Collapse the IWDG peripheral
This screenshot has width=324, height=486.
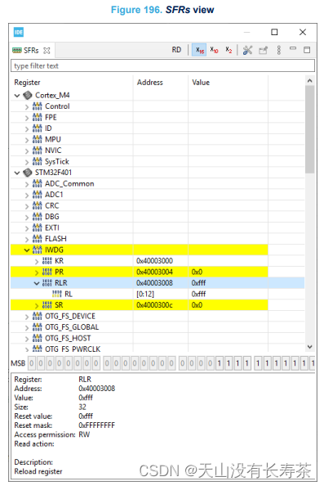pyautogui.click(x=27, y=250)
